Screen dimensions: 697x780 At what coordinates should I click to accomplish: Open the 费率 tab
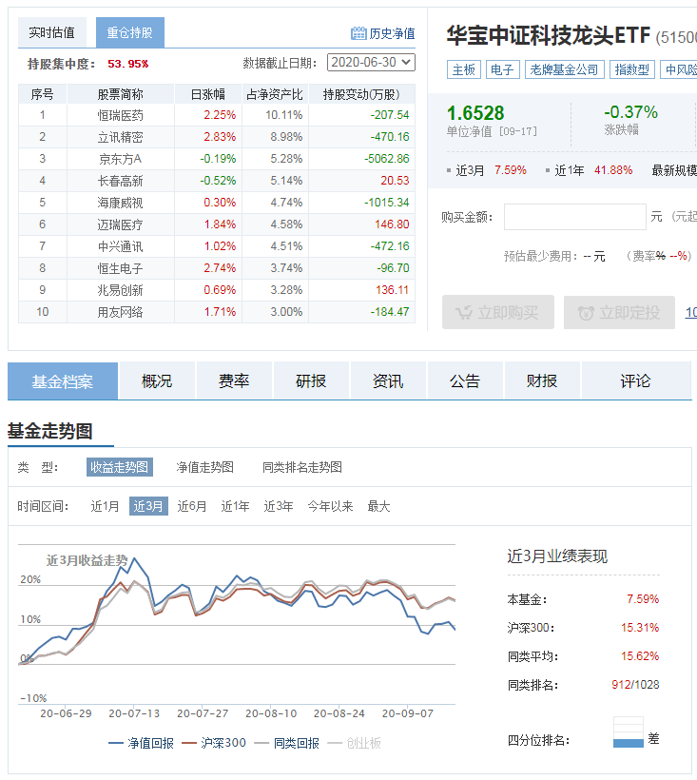tap(234, 381)
